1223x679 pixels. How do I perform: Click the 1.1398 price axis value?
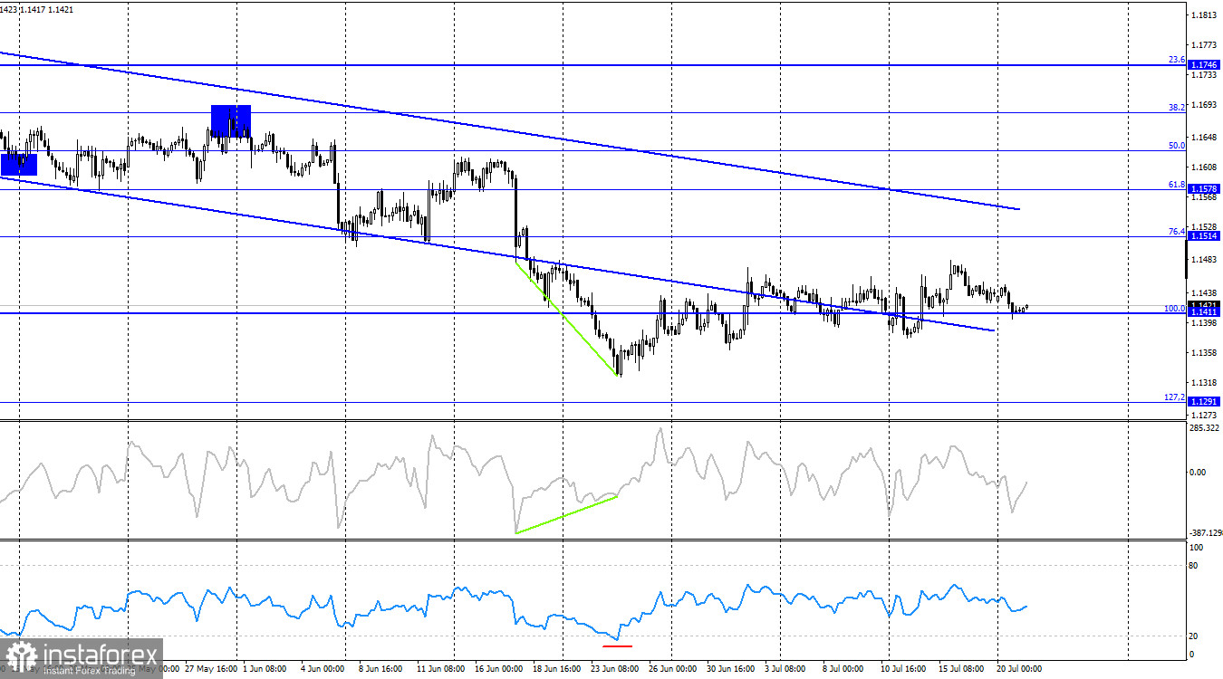(1204, 323)
